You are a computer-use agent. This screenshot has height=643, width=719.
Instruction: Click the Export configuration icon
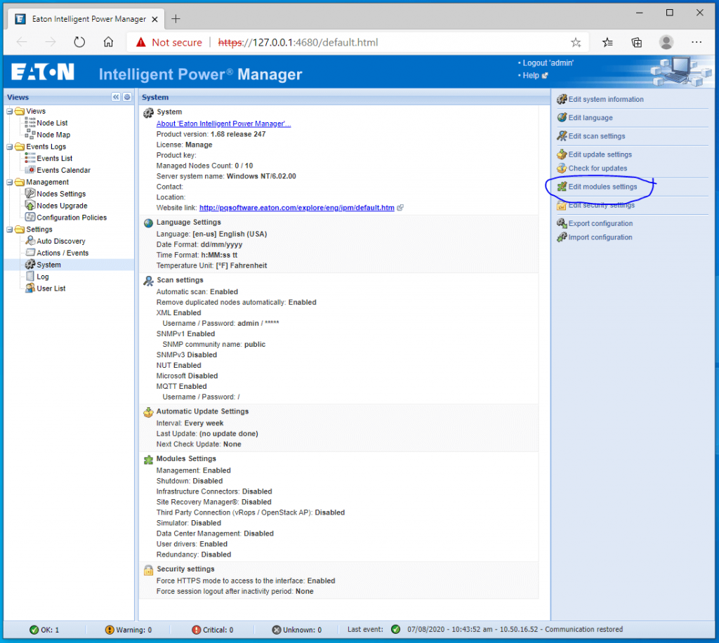[562, 223]
